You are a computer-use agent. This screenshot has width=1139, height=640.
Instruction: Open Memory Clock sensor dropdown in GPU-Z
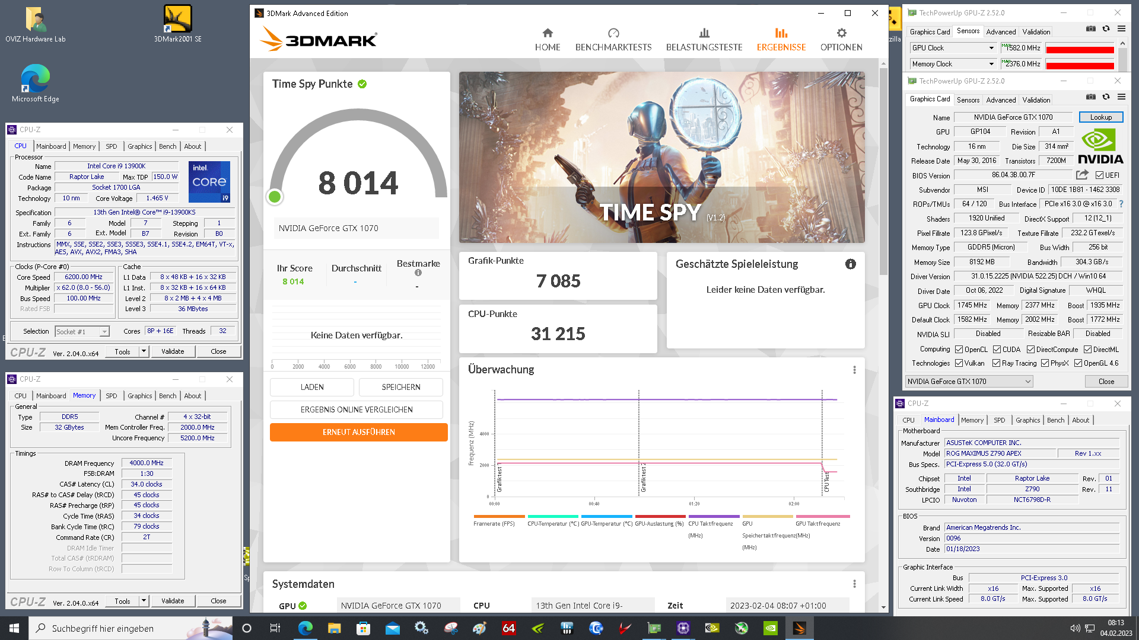tap(953, 64)
